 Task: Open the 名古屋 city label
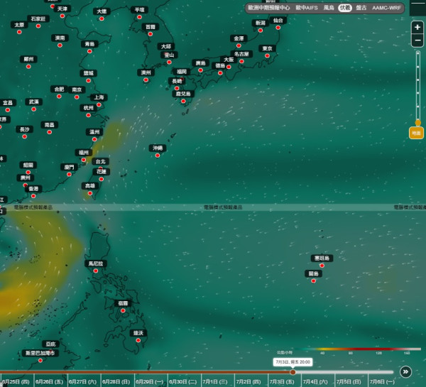pyautogui.click(x=241, y=54)
